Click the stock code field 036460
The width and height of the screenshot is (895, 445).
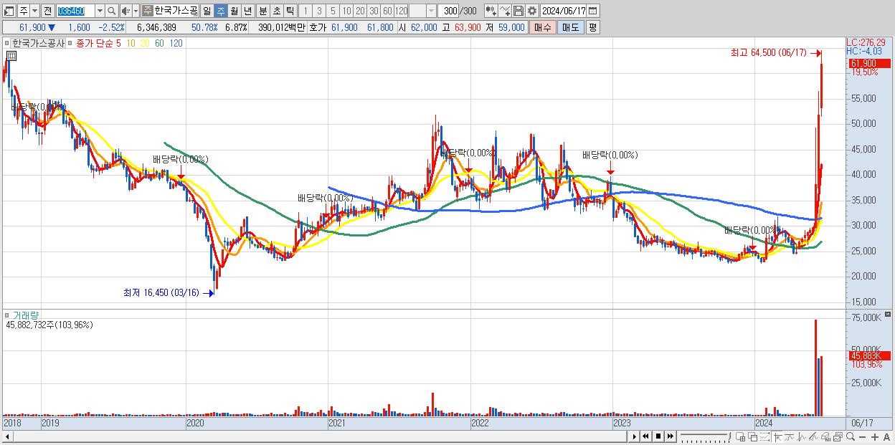click(75, 11)
